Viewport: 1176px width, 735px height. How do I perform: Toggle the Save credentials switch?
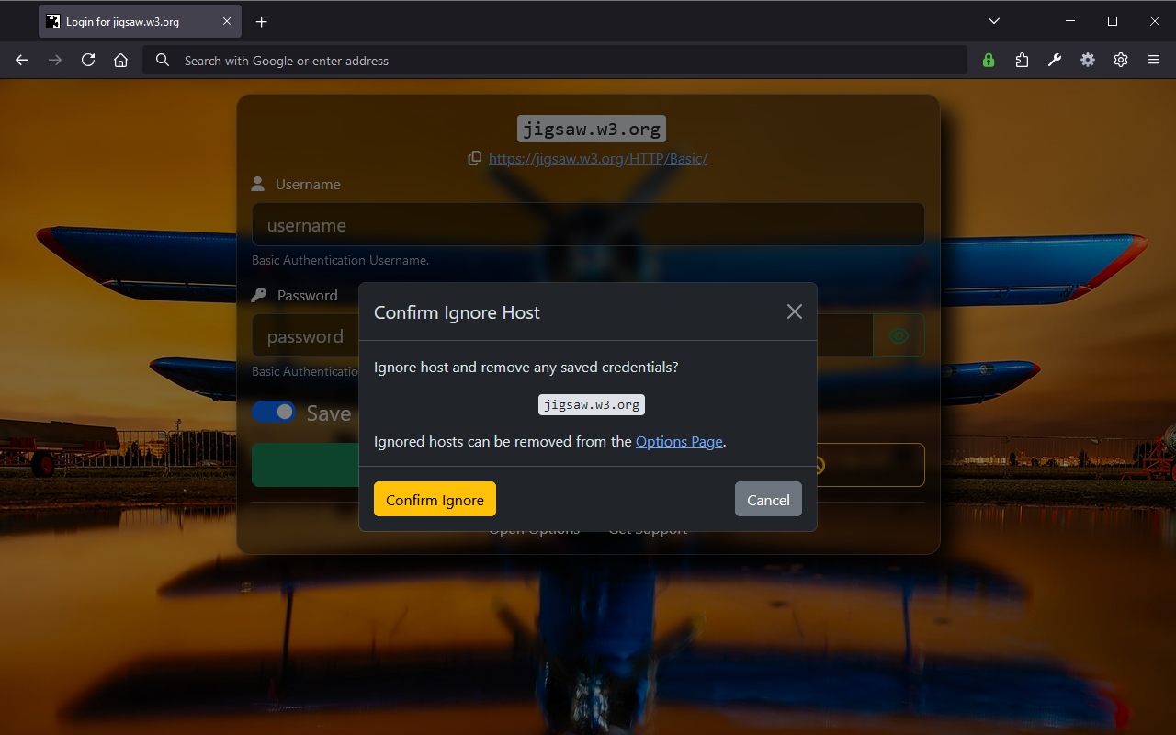274,412
